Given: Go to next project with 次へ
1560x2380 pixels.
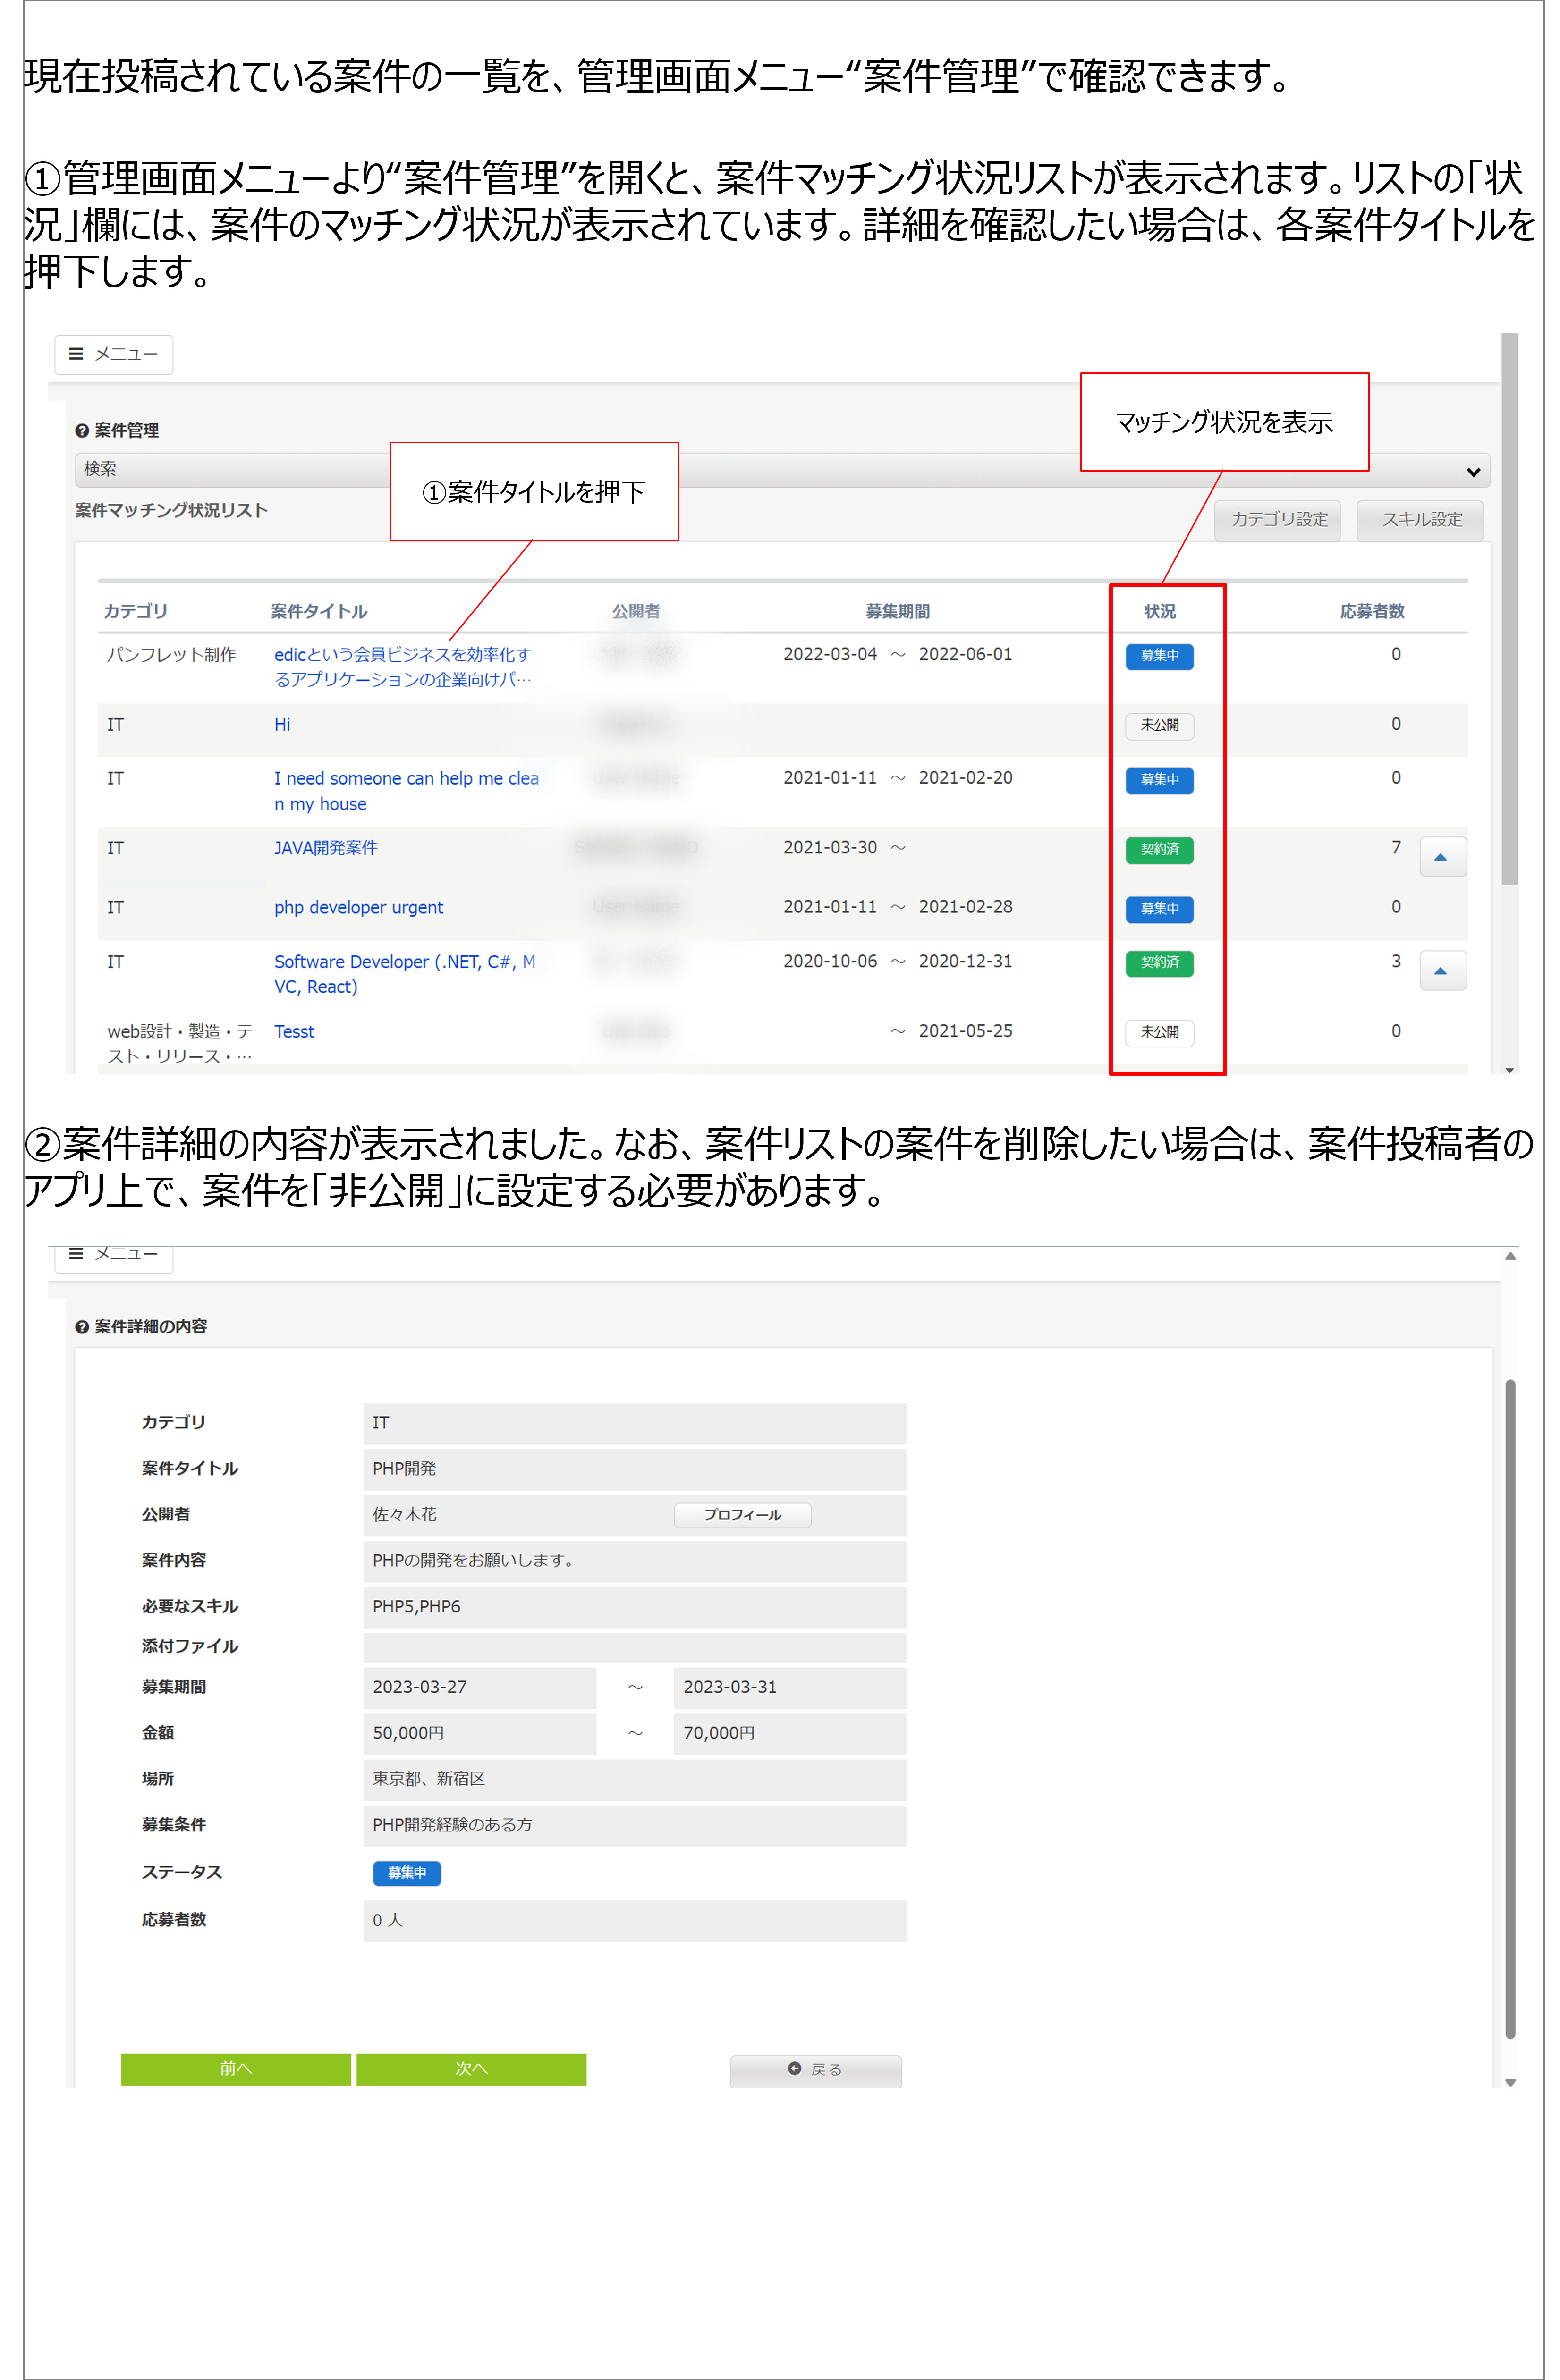Looking at the screenshot, I should (x=471, y=2069).
